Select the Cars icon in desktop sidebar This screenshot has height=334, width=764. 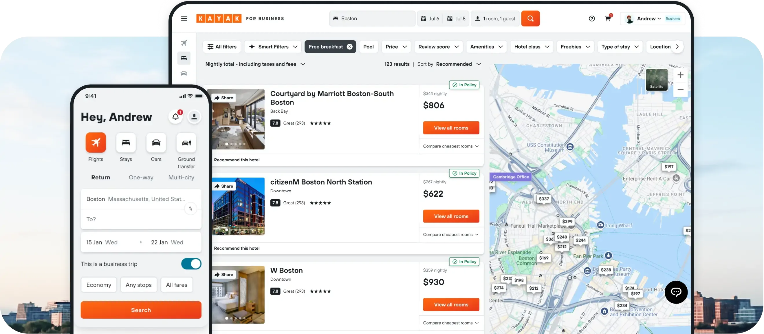pos(184,73)
